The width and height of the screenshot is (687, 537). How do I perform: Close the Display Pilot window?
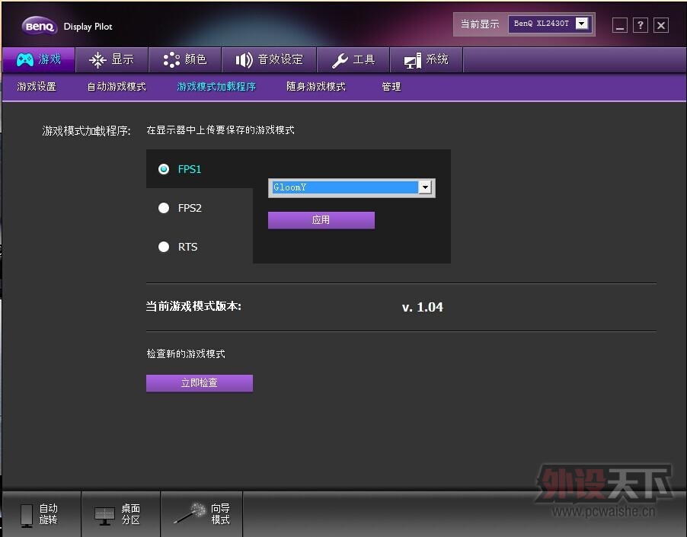pyautogui.click(x=661, y=25)
